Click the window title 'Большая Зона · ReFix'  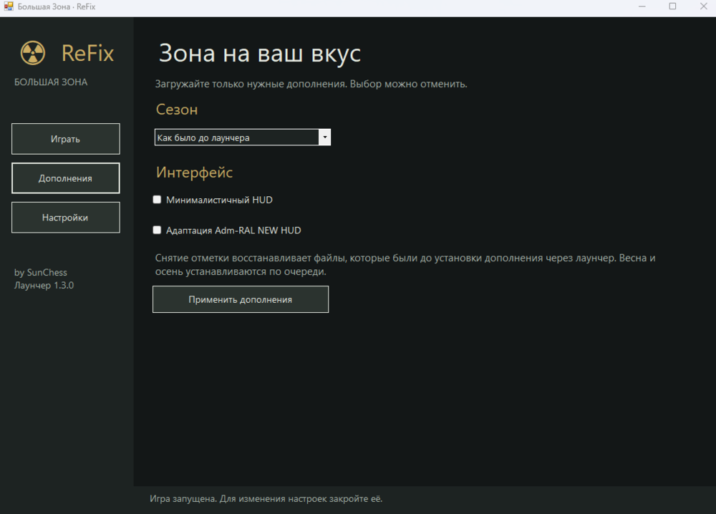pos(57,7)
